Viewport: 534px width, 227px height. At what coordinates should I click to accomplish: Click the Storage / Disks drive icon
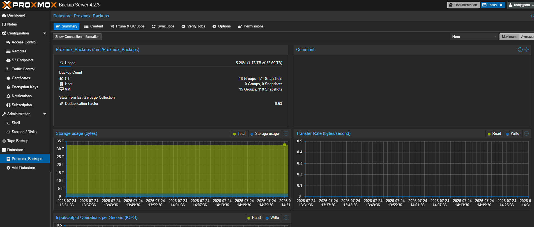[x=8, y=132]
